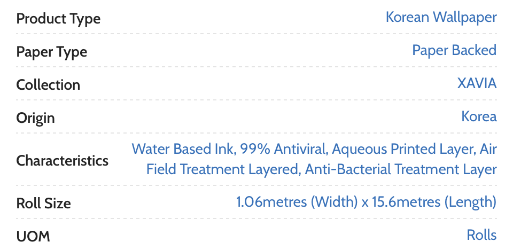
Task: Select the Paper Type label
Action: [x=51, y=52]
